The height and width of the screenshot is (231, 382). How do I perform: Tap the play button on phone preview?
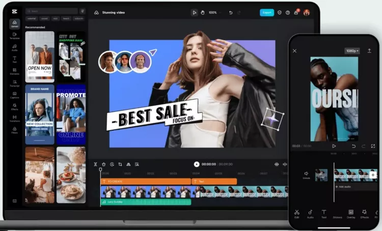coord(334,146)
